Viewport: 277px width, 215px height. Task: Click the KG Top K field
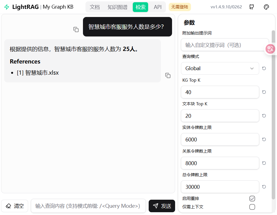220,92
